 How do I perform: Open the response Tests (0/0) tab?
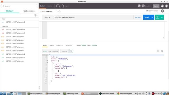(69, 45)
